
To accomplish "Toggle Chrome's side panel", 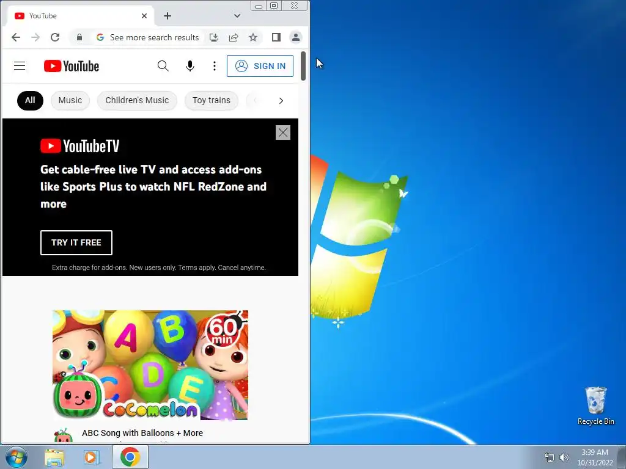I will pos(276,37).
